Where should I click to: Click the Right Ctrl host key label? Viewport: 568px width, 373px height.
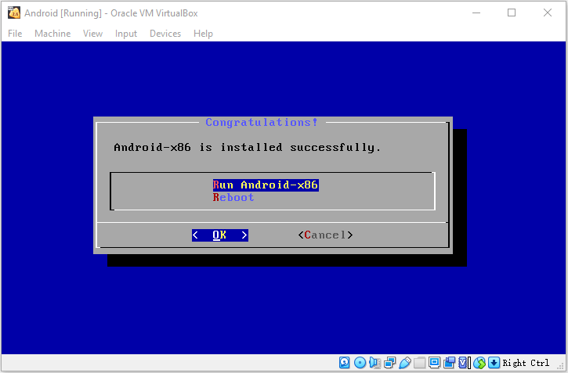coord(526,363)
